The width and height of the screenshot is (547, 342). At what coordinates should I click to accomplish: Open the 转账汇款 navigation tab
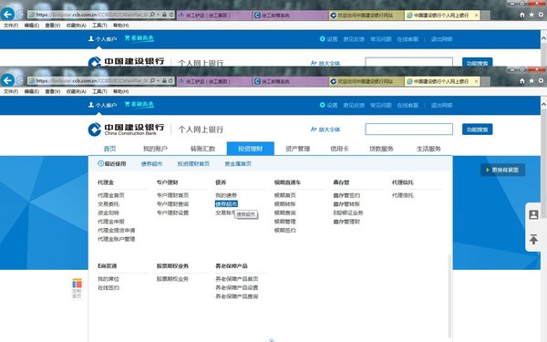[202, 149]
